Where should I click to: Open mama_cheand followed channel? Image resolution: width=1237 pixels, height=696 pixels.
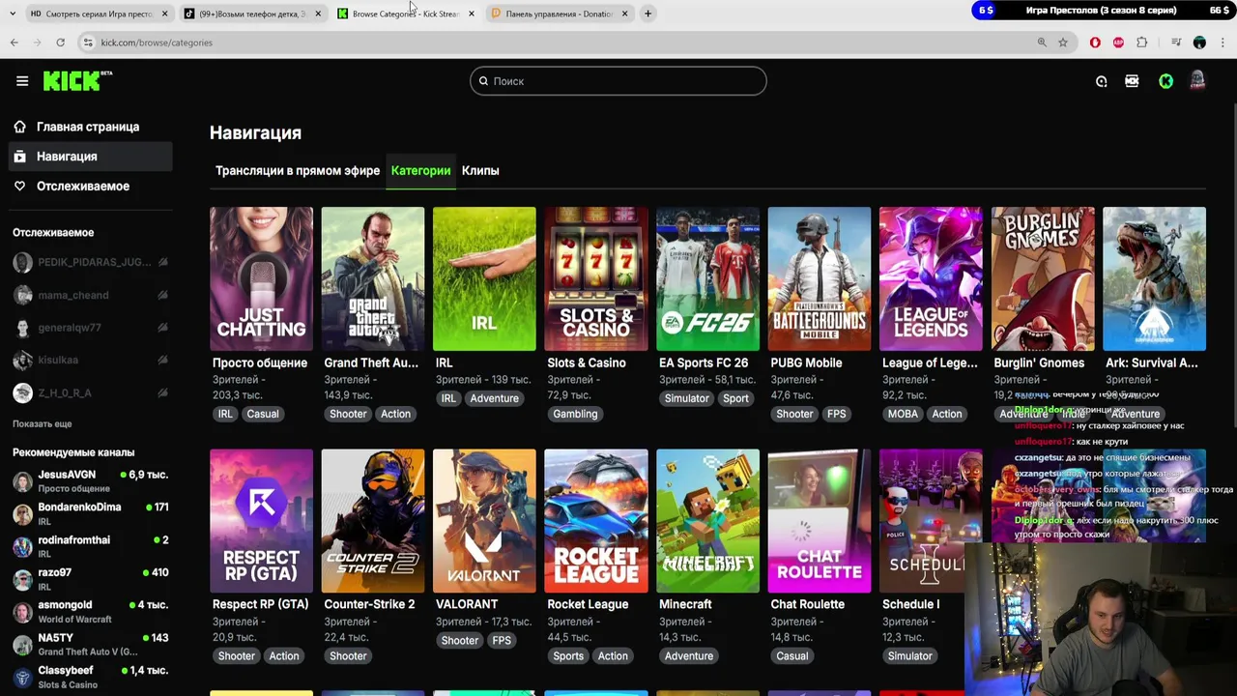pyautogui.click(x=92, y=295)
